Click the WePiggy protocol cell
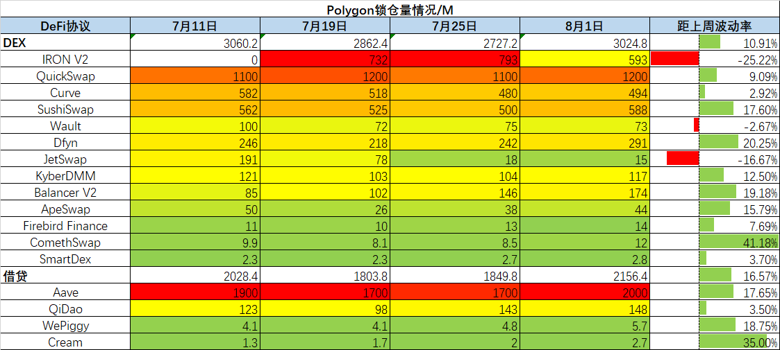 65,326
